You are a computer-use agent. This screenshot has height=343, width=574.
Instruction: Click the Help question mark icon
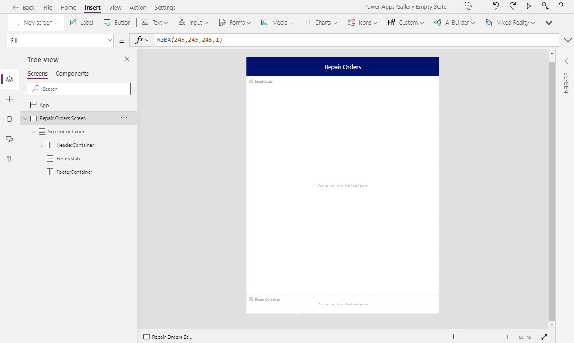click(x=560, y=6)
